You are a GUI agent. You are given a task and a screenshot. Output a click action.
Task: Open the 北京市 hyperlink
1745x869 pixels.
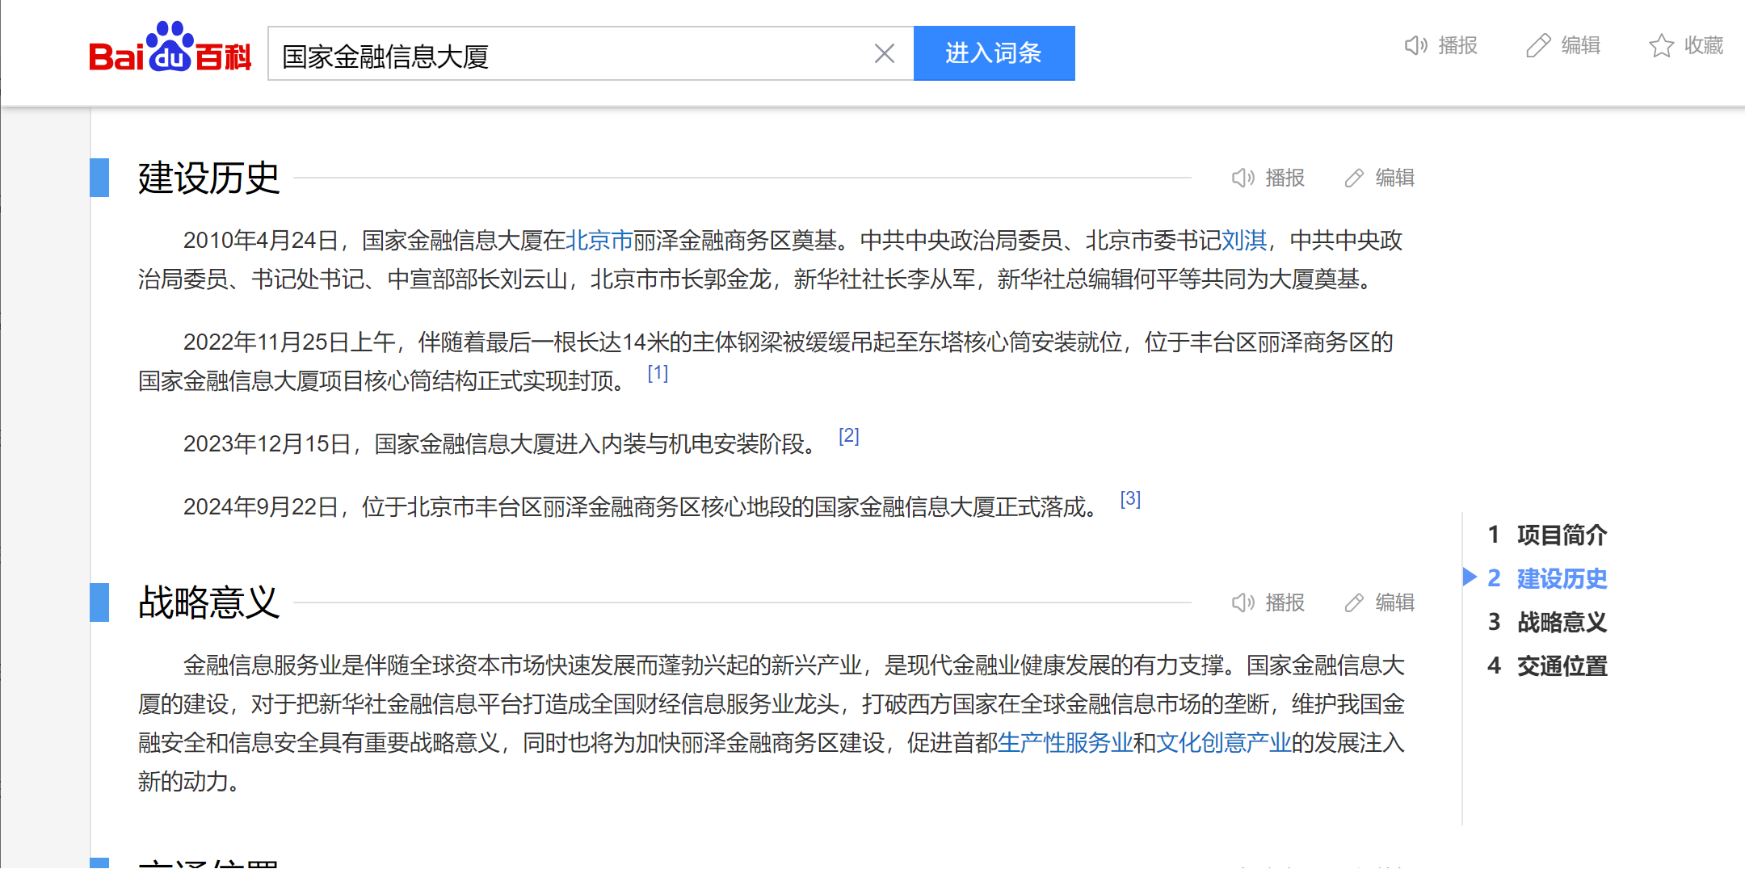pyautogui.click(x=599, y=241)
